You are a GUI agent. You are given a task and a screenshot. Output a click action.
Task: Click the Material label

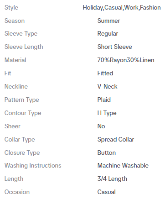15,60
